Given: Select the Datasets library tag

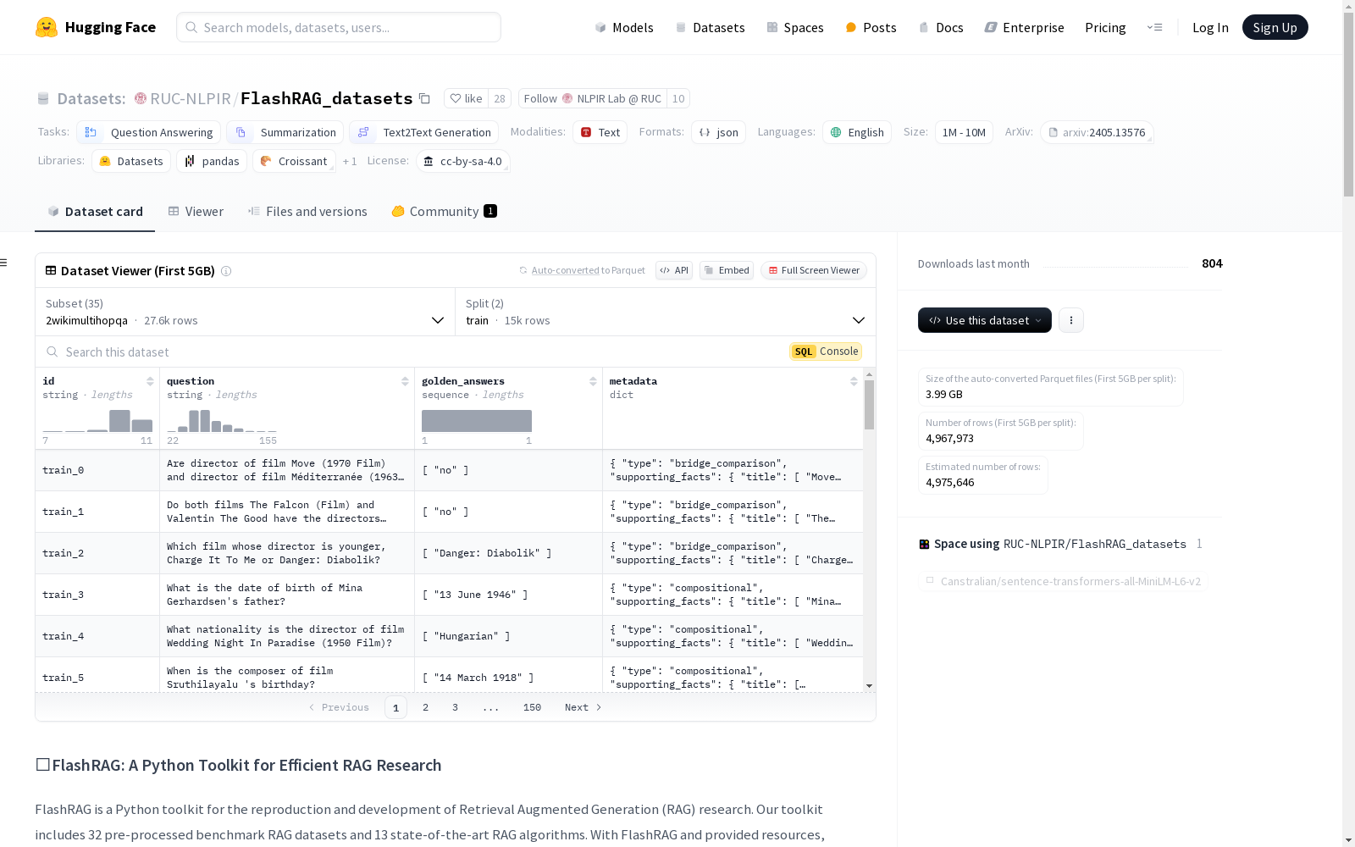Looking at the screenshot, I should click(131, 161).
